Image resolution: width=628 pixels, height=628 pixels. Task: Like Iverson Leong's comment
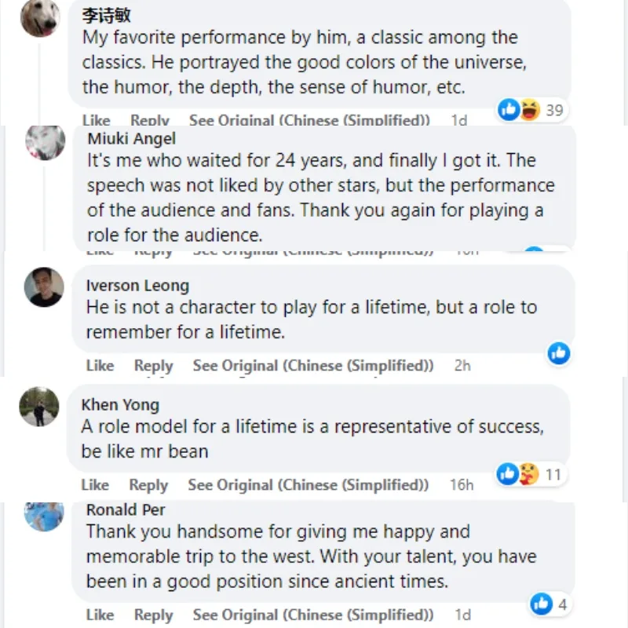pyautogui.click(x=100, y=366)
